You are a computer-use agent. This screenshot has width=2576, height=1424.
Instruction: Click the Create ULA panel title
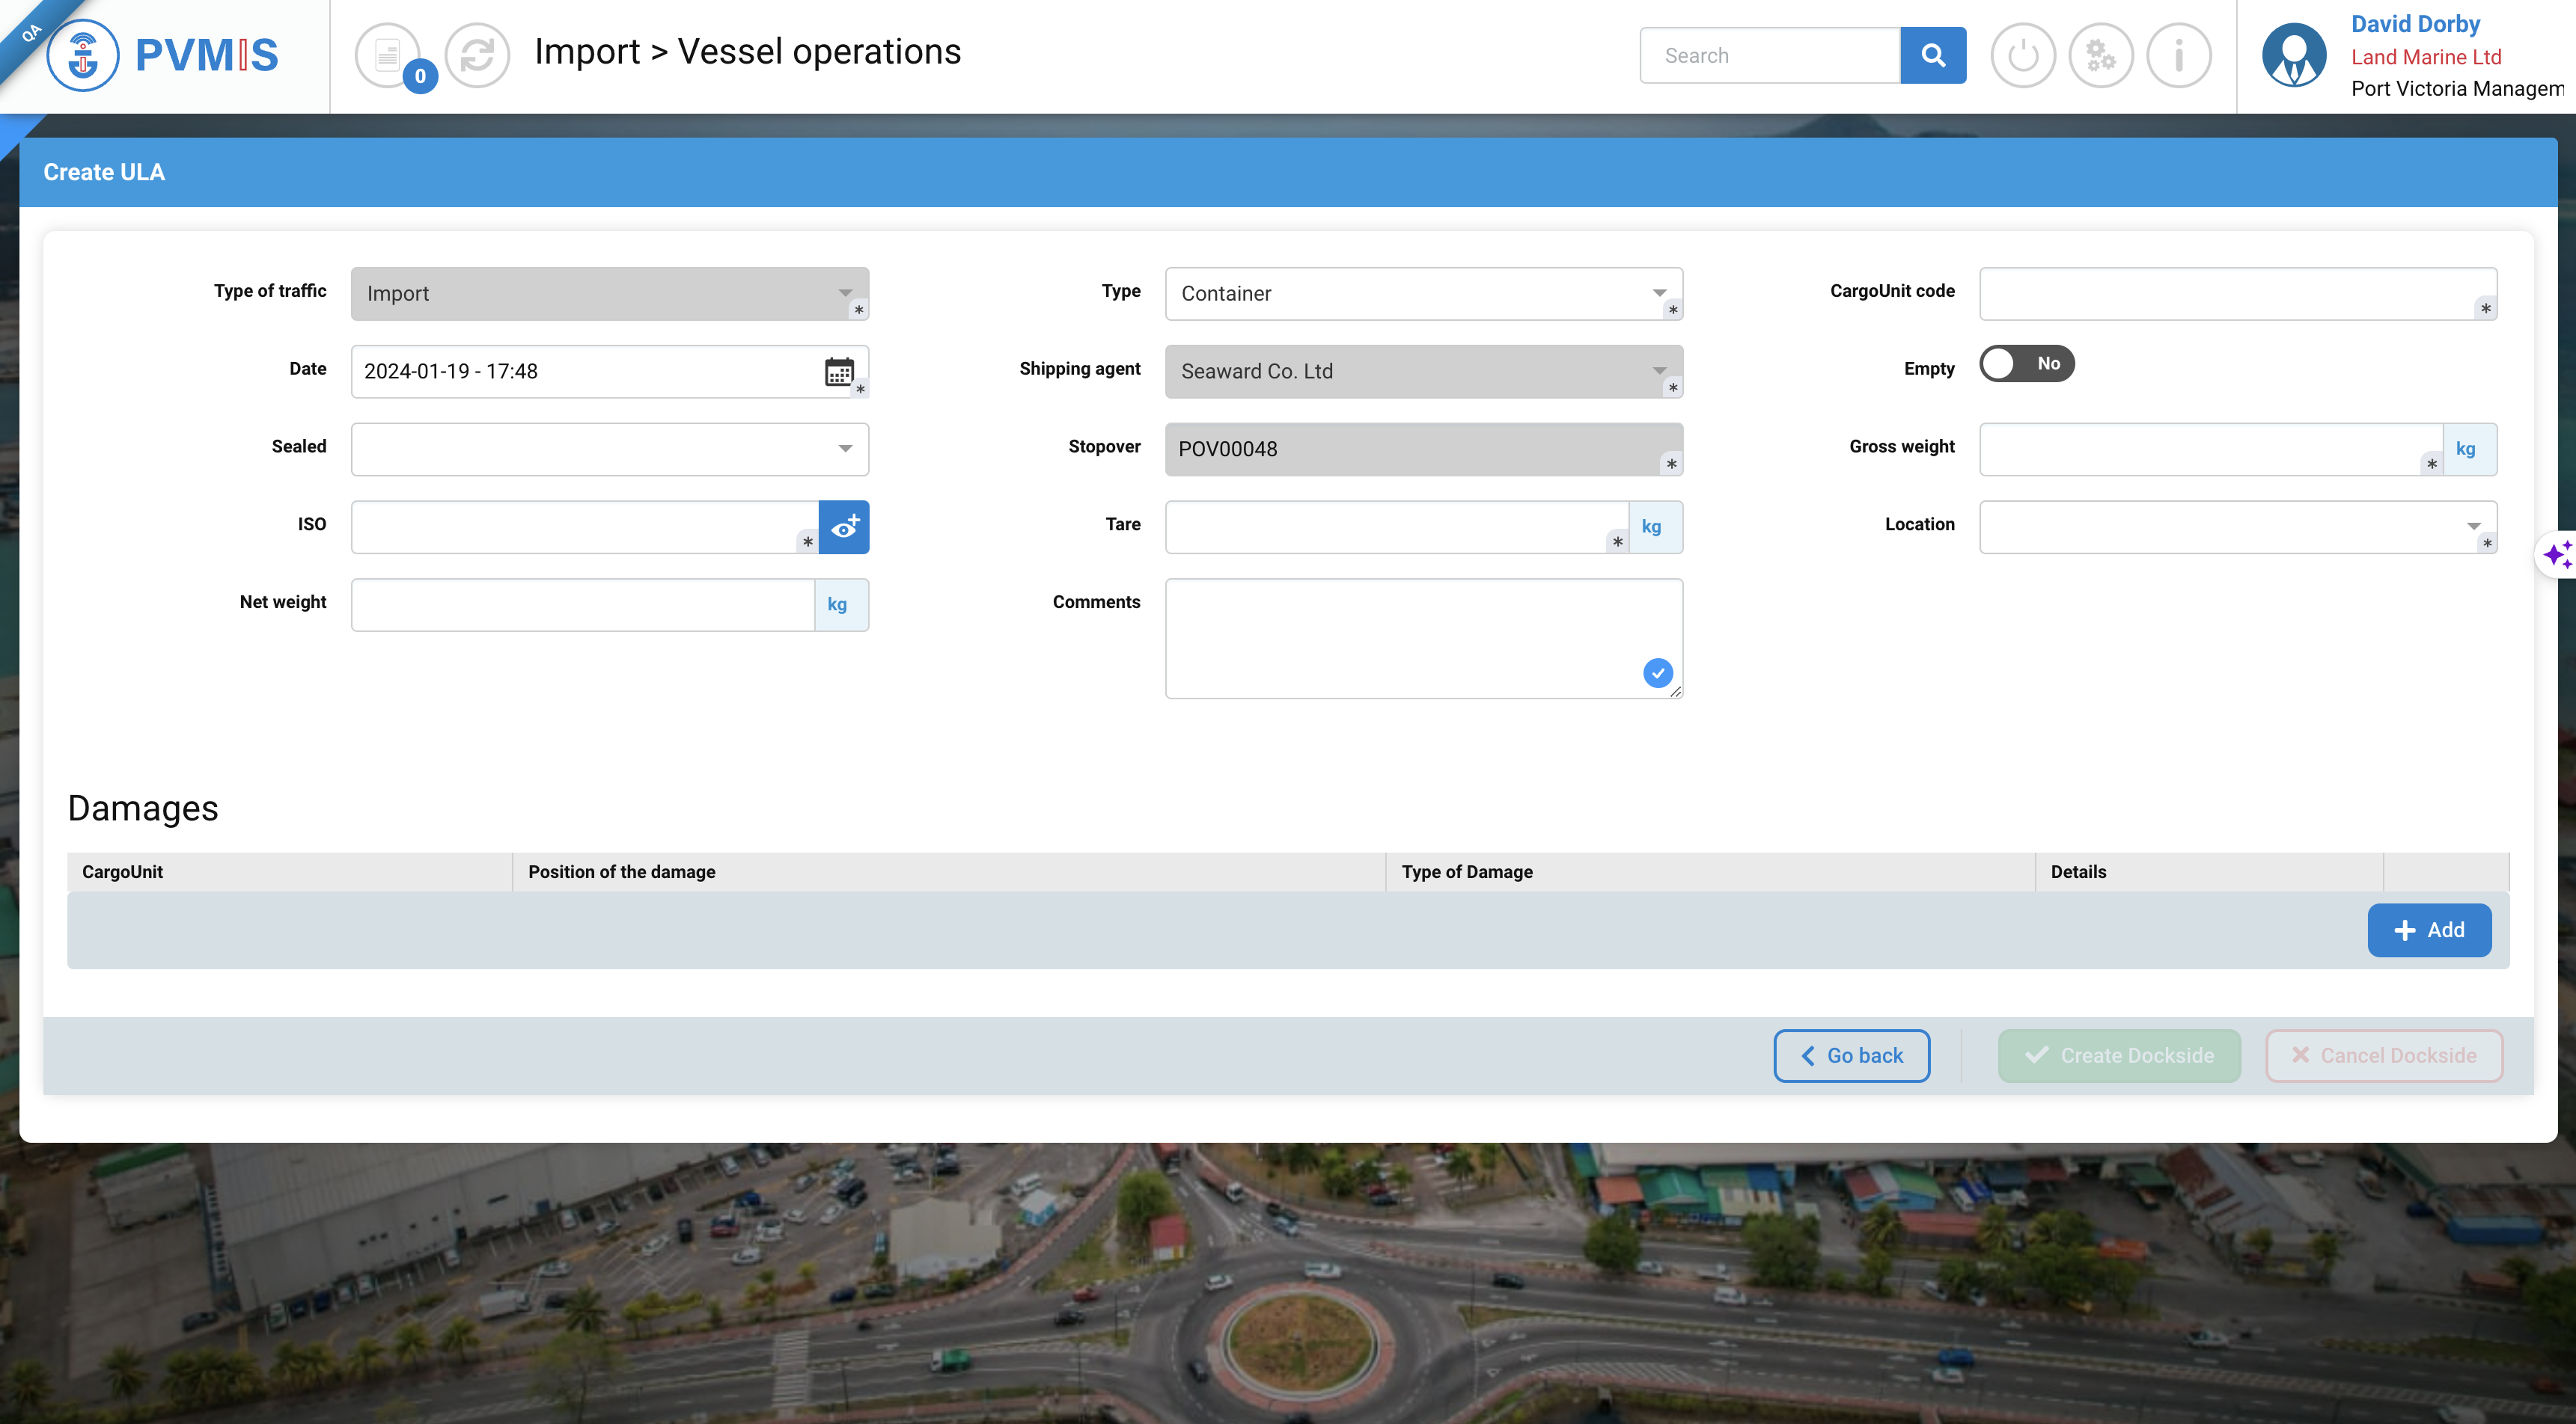click(104, 172)
